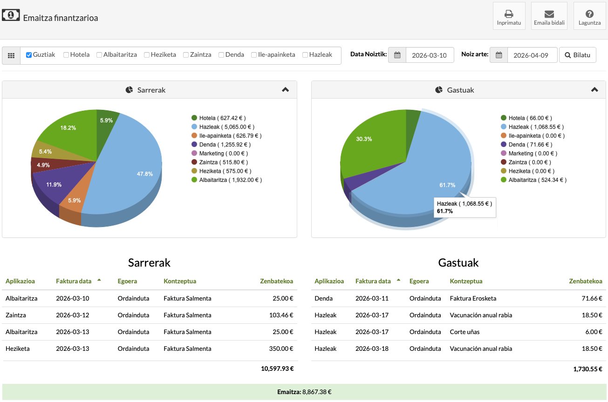This screenshot has width=608, height=402.
Task: Open Laguntza help question mark icon
Action: click(589, 14)
